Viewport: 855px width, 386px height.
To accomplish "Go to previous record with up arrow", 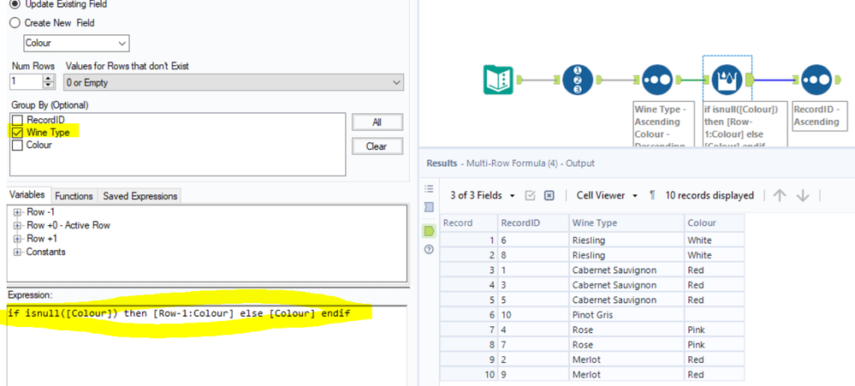I will pyautogui.click(x=780, y=195).
